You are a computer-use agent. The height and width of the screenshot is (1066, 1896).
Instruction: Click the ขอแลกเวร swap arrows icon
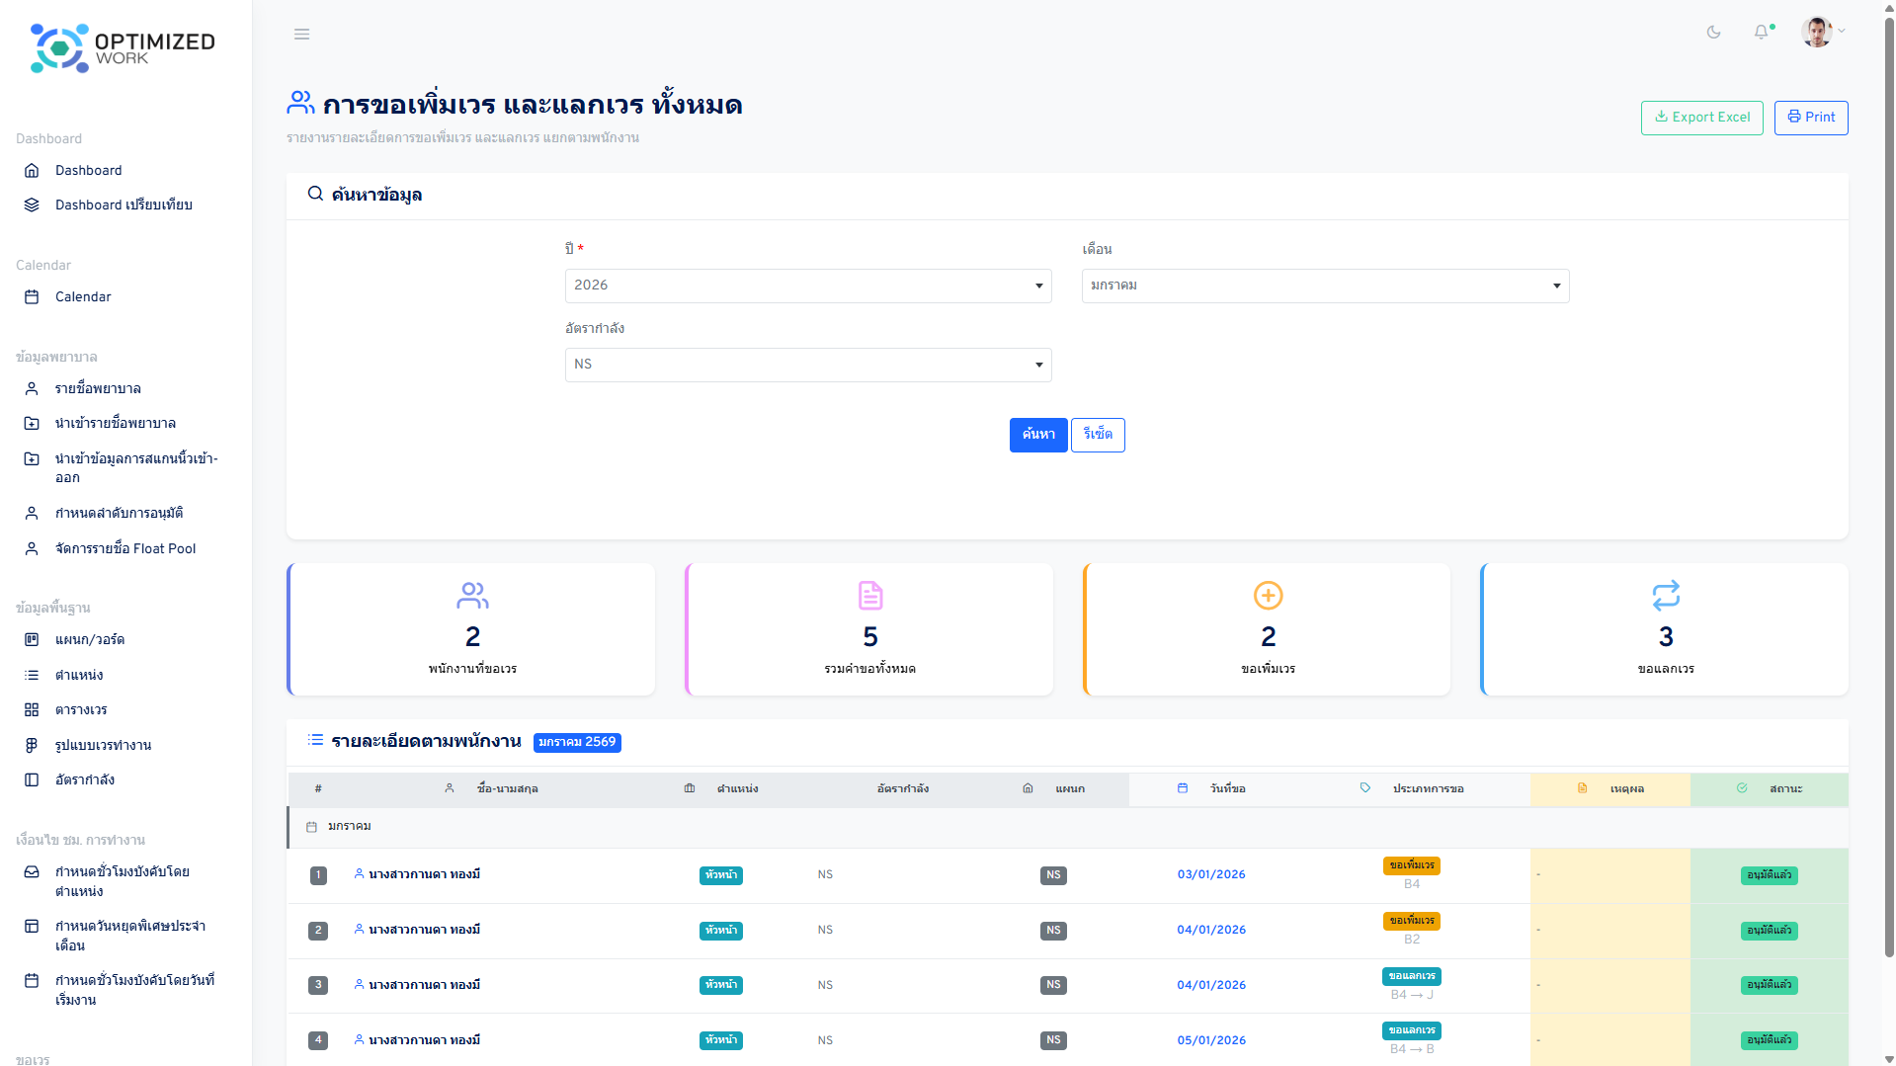1665,596
